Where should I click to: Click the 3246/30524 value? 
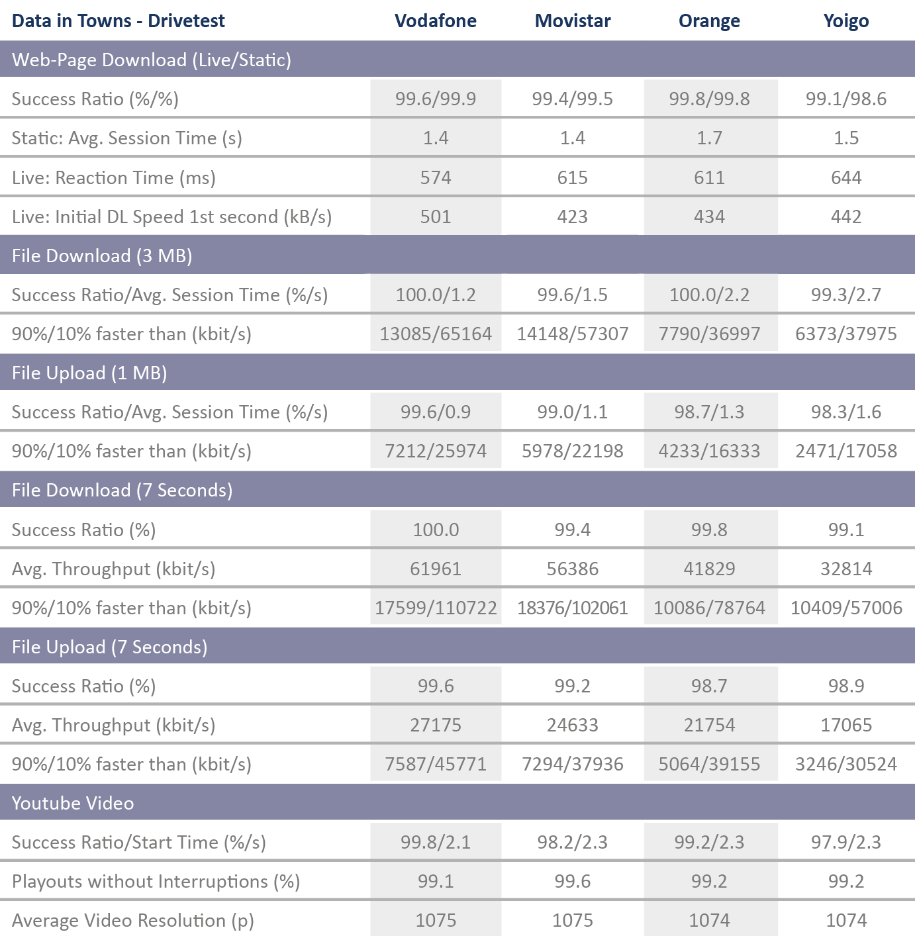(x=846, y=764)
